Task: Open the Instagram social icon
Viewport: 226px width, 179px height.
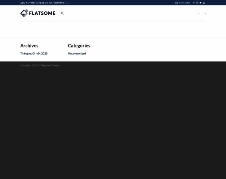Action: [197, 3]
